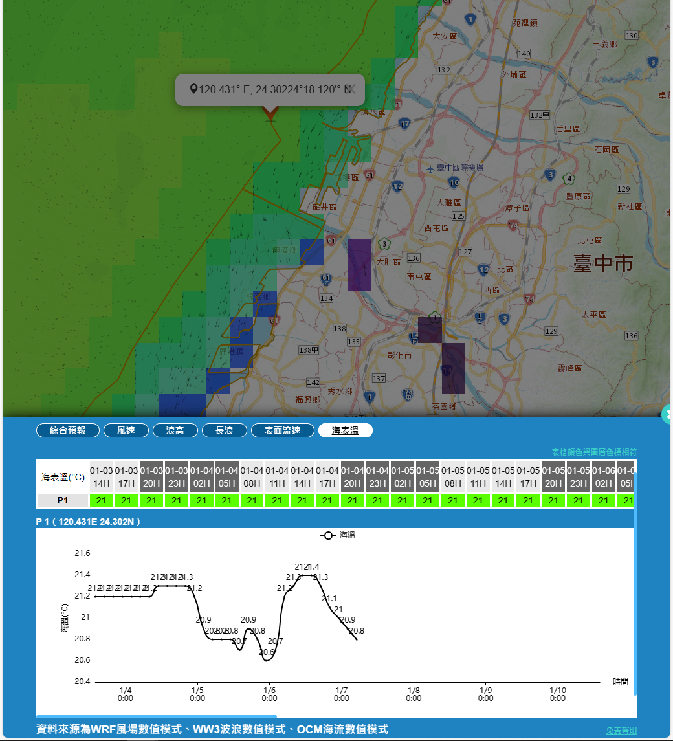Screen dimensions: 673x741
Task: Click the horizontal scrollbar below the chart
Action: point(157,716)
